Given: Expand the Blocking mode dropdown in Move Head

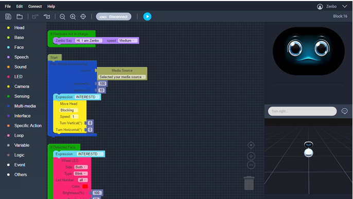Looking at the screenshot, I should point(68,110).
